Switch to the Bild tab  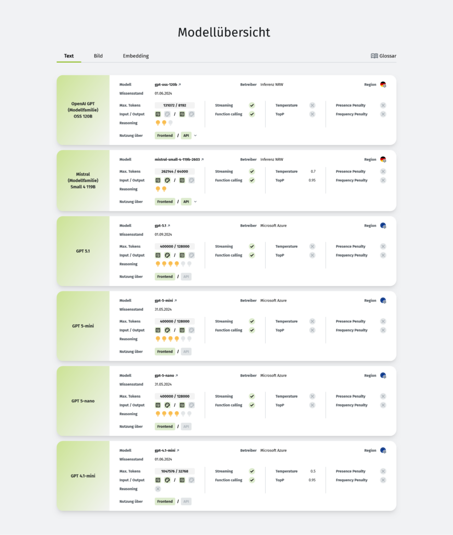pyautogui.click(x=98, y=56)
